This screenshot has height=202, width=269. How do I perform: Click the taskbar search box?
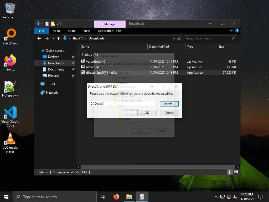tap(55, 197)
